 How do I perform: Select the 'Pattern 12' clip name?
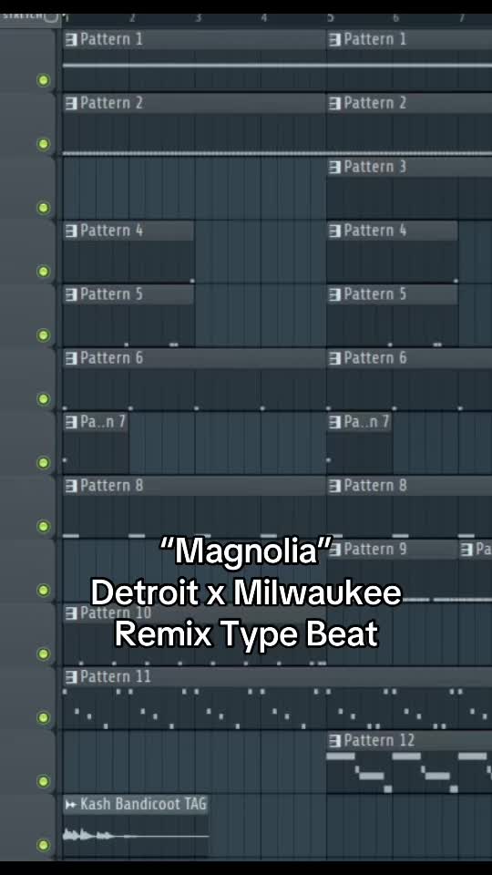(x=379, y=740)
